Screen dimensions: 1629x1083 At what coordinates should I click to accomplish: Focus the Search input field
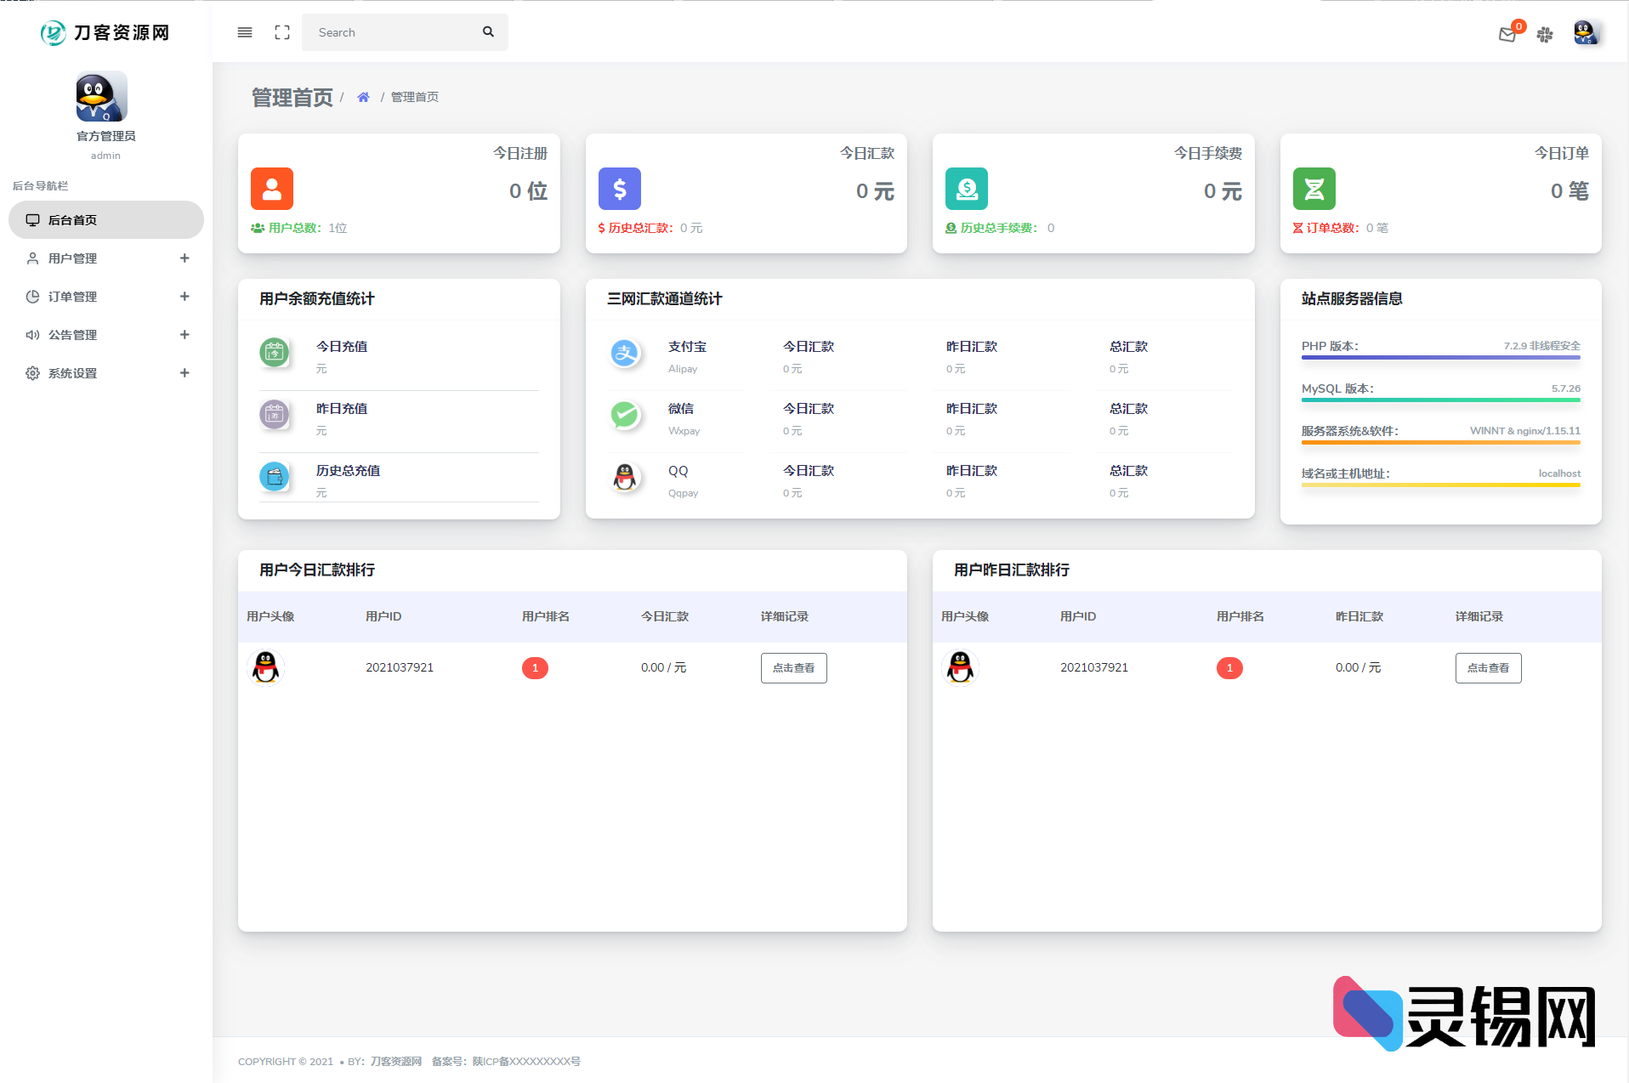pos(391,32)
